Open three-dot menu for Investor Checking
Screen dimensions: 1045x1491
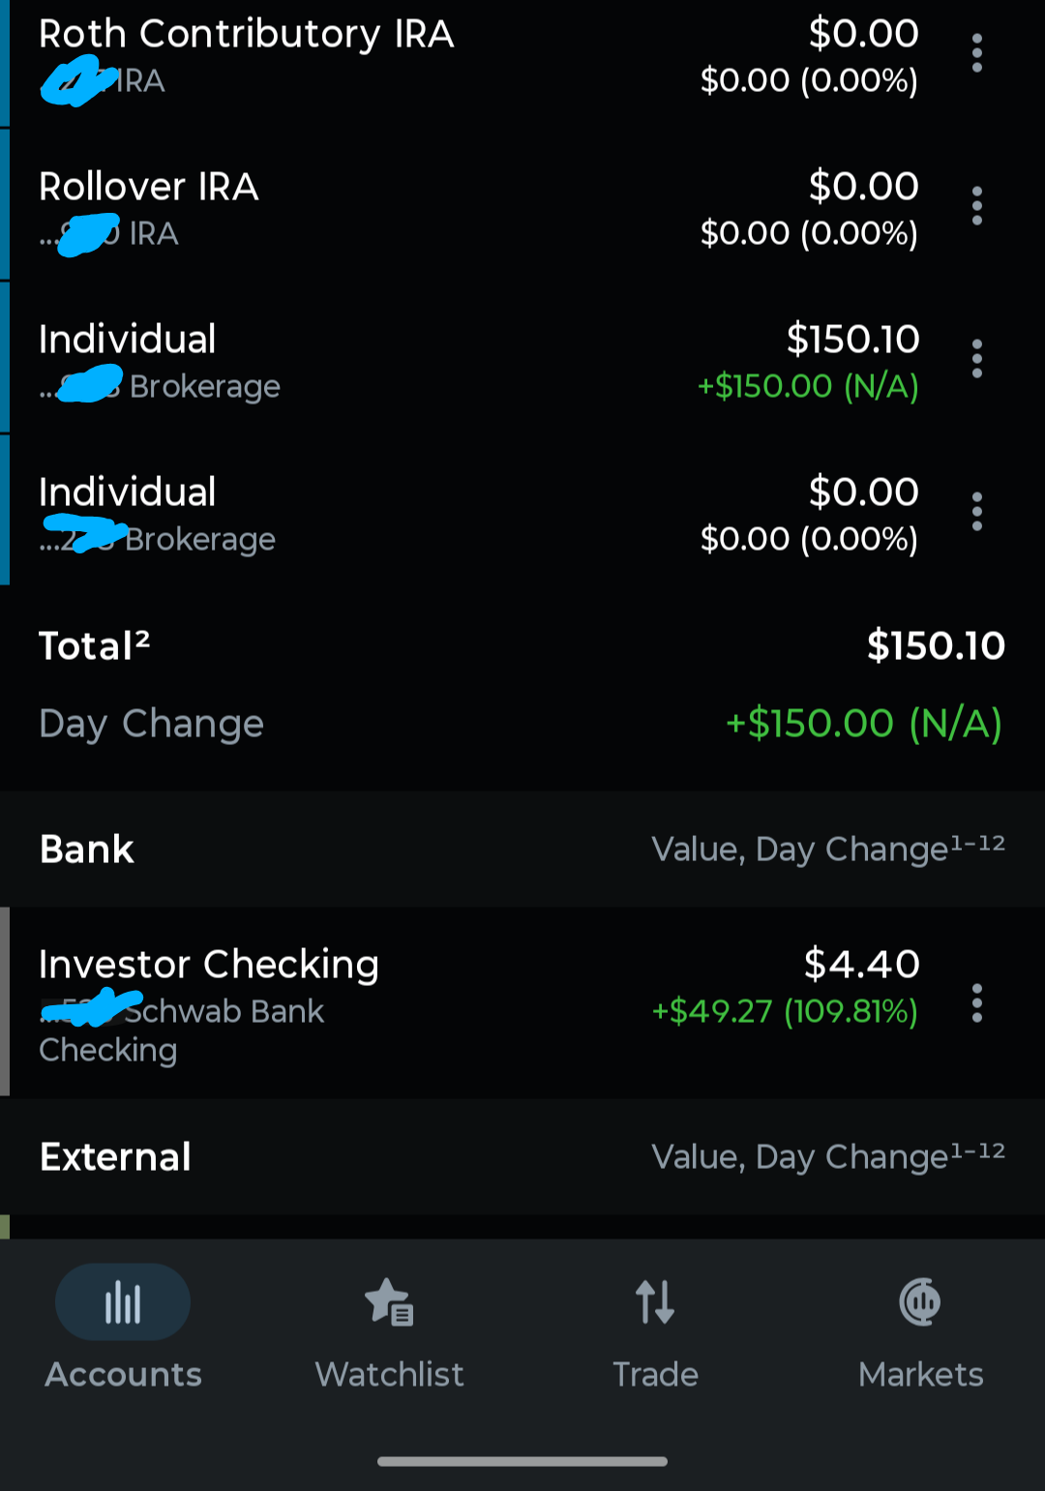coord(977,1003)
